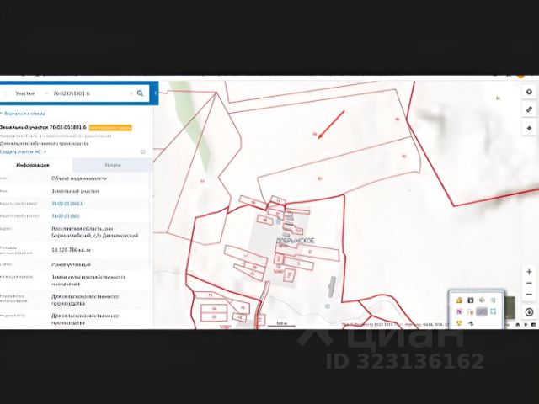
Task: Click the 'Создать участок' link
Action: pos(23,151)
